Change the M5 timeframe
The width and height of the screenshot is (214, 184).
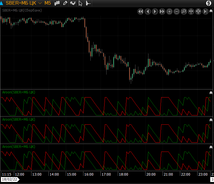[x=48, y=3]
